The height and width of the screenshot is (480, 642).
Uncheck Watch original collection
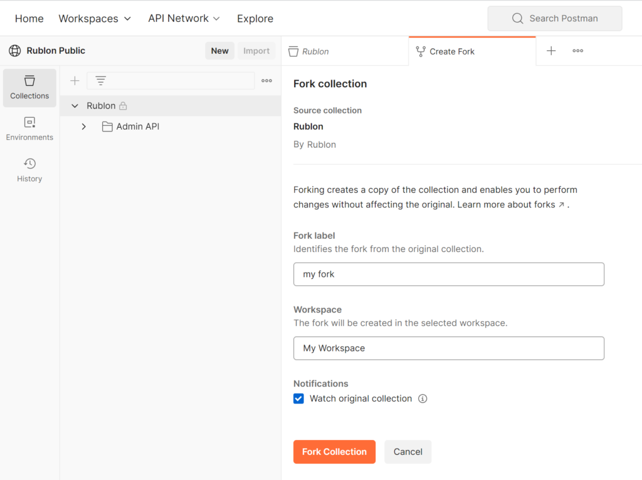tap(298, 399)
